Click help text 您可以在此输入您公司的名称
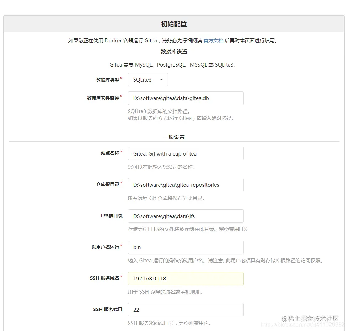This screenshot has height=331, width=348. click(x=161, y=167)
